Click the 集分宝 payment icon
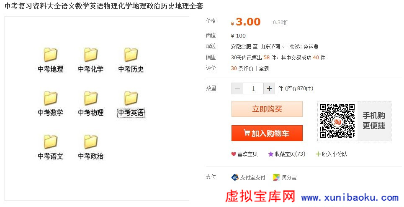The width and height of the screenshot is (404, 207). coord(276,177)
